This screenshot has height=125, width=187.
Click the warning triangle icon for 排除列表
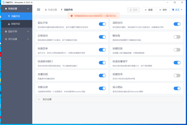pyautogui.click(x=9, y=24)
